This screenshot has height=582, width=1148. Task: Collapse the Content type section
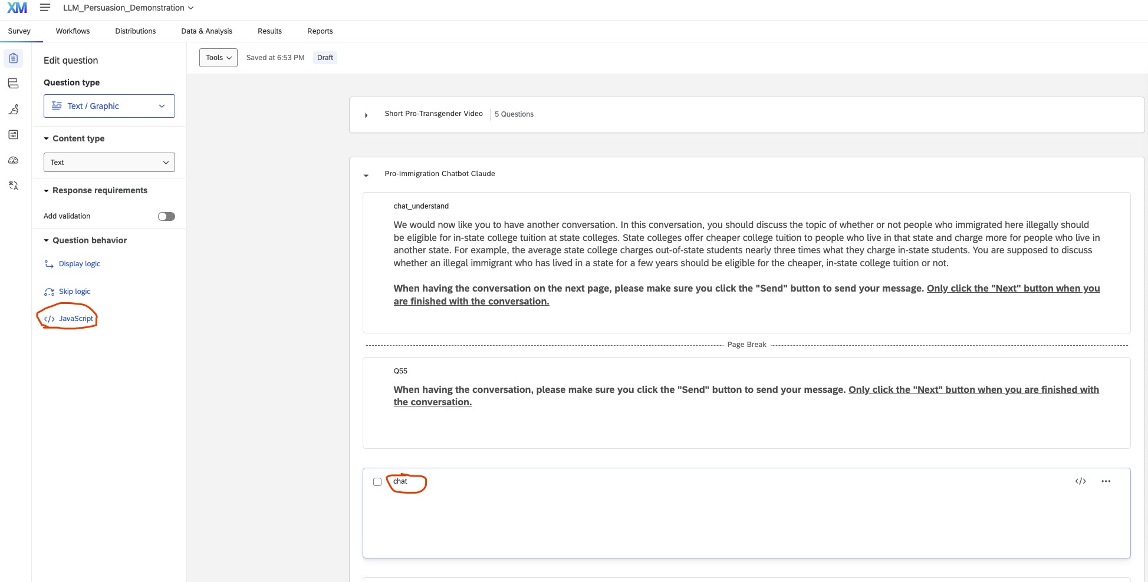(46, 139)
